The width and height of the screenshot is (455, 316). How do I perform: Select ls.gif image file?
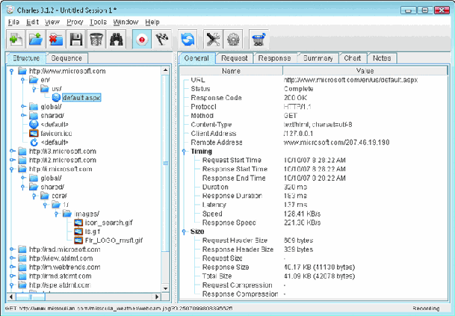coord(93,232)
